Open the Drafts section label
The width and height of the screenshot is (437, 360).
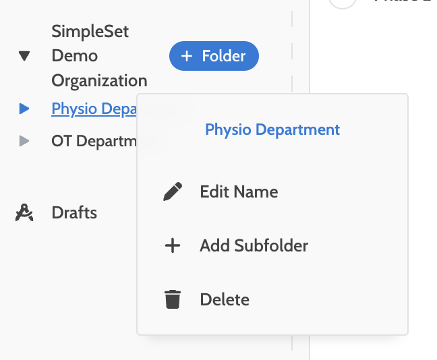(x=74, y=213)
